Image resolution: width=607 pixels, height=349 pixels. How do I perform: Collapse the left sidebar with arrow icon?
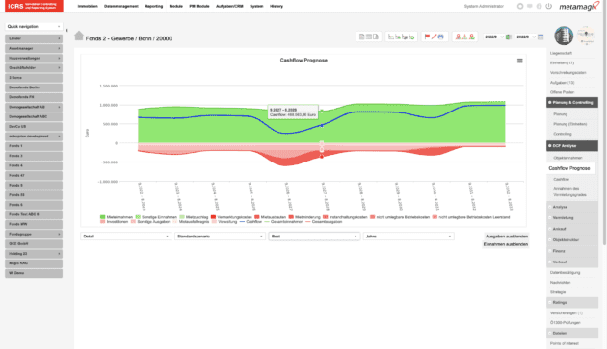66,30
